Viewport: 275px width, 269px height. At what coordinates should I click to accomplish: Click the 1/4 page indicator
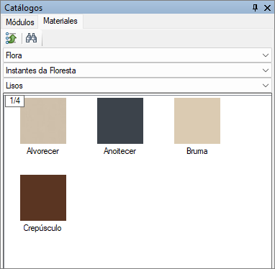coord(15,101)
